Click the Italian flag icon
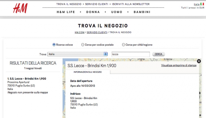 pyautogui.click(x=202, y=4)
